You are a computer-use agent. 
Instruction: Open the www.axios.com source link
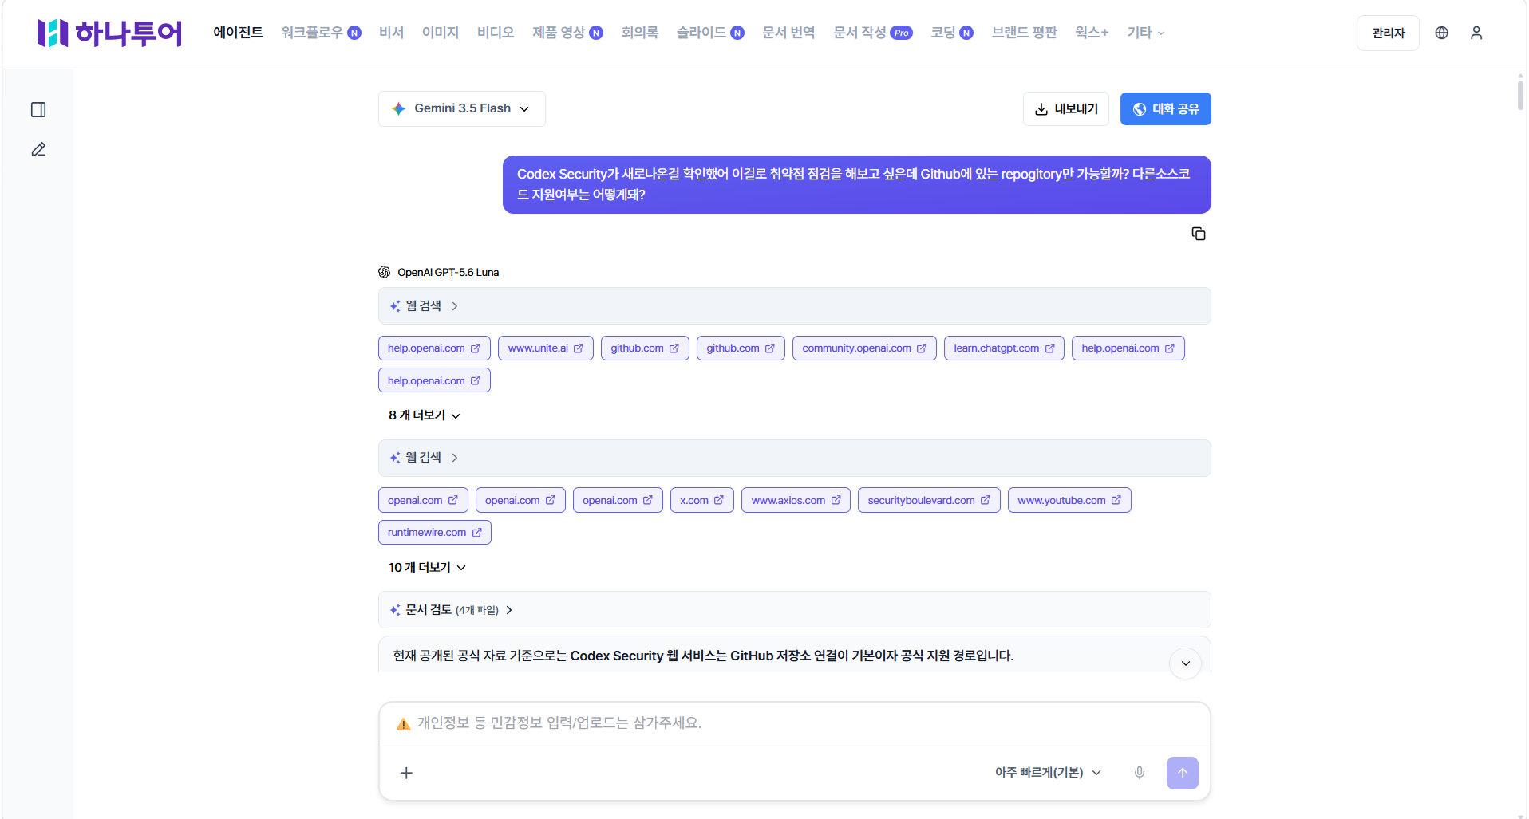[796, 500]
